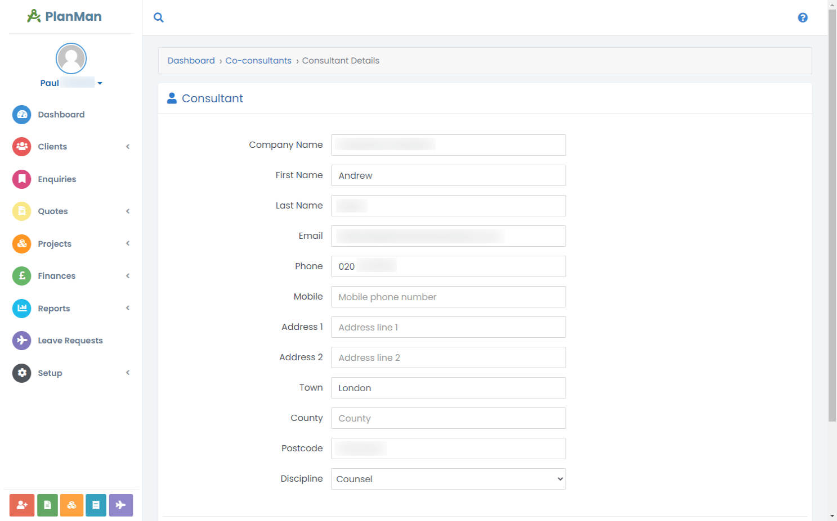The height and width of the screenshot is (521, 837).
Task: Open the user menu caret beside Paul
Action: 100,83
